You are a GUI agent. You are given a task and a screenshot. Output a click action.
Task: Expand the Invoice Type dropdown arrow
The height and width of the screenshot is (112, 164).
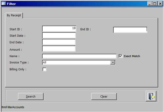coord(113,62)
